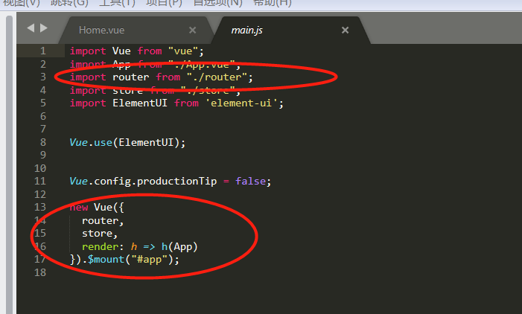Click Vue({ on line 13
Image resolution: width=522 pixels, height=314 pixels.
(109, 208)
